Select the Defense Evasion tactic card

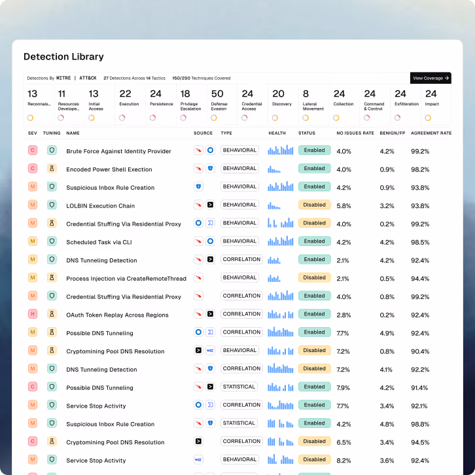pos(222,105)
